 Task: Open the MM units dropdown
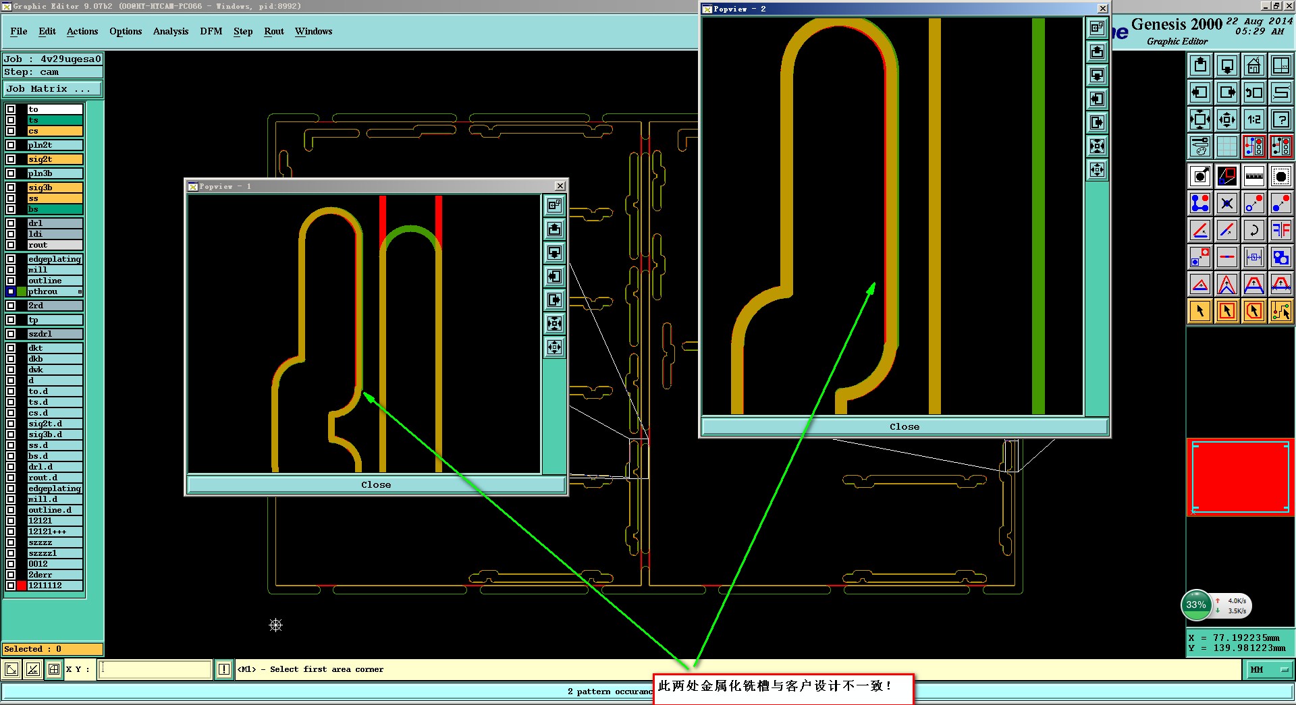[x=1269, y=669]
